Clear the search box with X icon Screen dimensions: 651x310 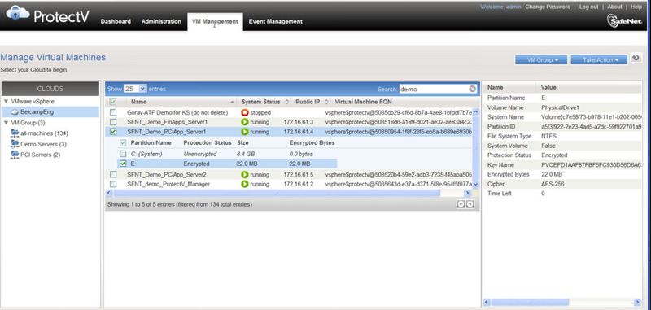pyautogui.click(x=473, y=89)
